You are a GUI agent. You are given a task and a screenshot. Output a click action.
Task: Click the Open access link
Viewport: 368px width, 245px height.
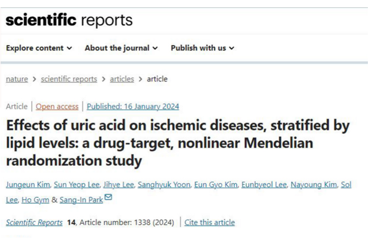point(57,107)
